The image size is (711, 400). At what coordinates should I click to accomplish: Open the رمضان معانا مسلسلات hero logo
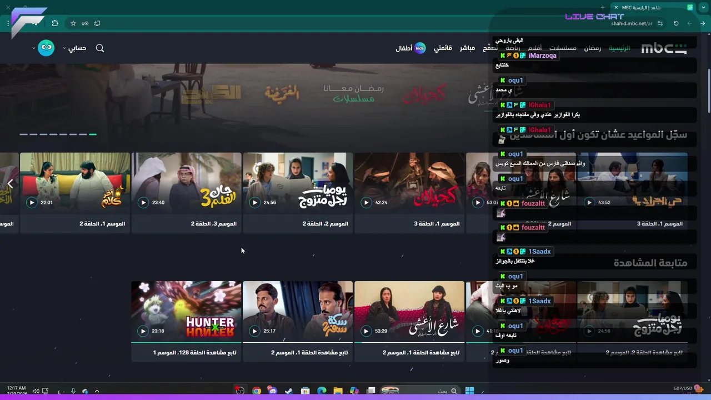click(x=354, y=93)
